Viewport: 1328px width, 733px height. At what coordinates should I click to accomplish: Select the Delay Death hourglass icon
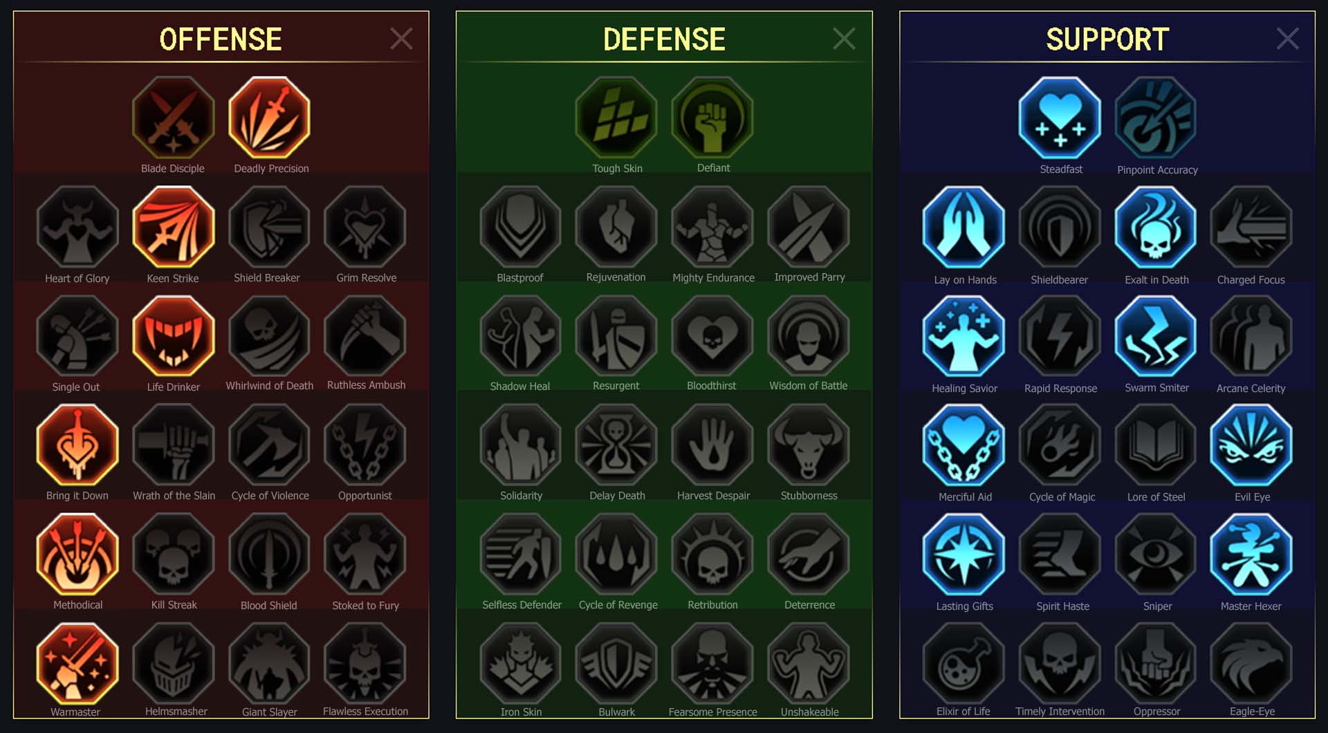pyautogui.click(x=616, y=445)
